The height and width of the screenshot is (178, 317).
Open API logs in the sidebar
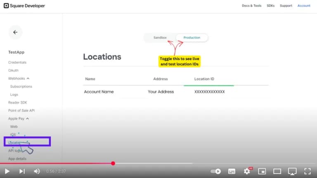tap(15, 150)
